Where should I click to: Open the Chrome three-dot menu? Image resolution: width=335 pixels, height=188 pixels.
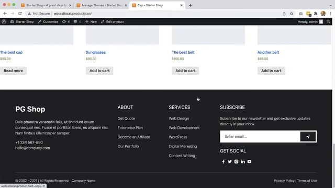(330, 14)
